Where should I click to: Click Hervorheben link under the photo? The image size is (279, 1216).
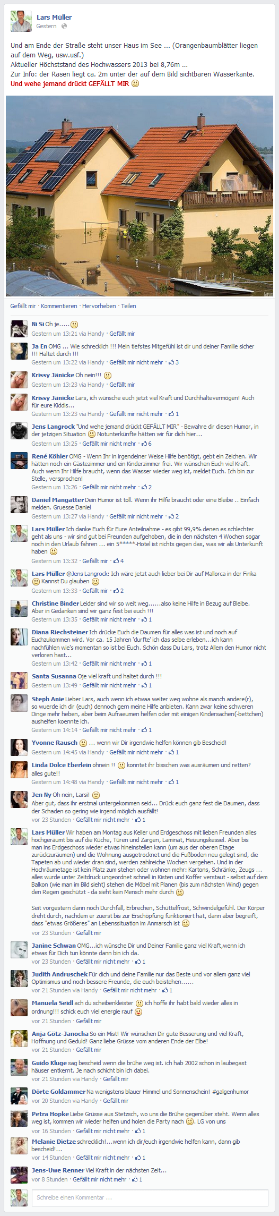click(99, 306)
